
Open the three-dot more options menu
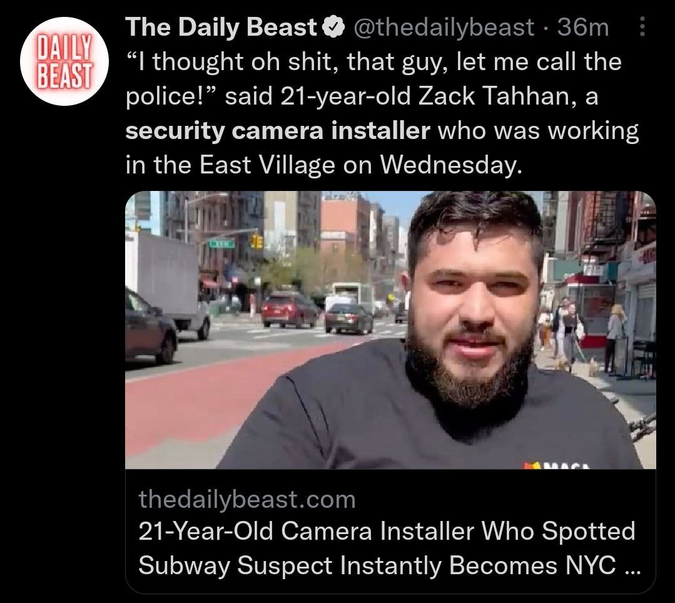[642, 27]
